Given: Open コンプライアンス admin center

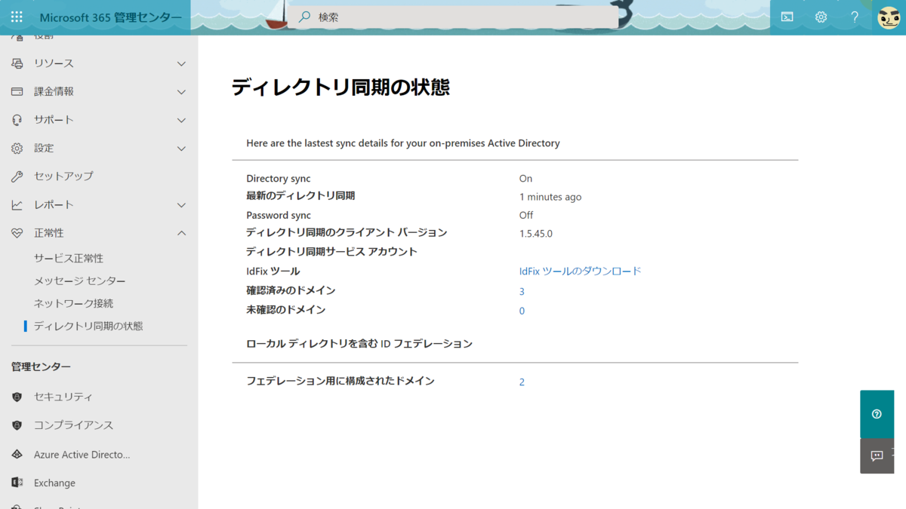Looking at the screenshot, I should coord(73,425).
